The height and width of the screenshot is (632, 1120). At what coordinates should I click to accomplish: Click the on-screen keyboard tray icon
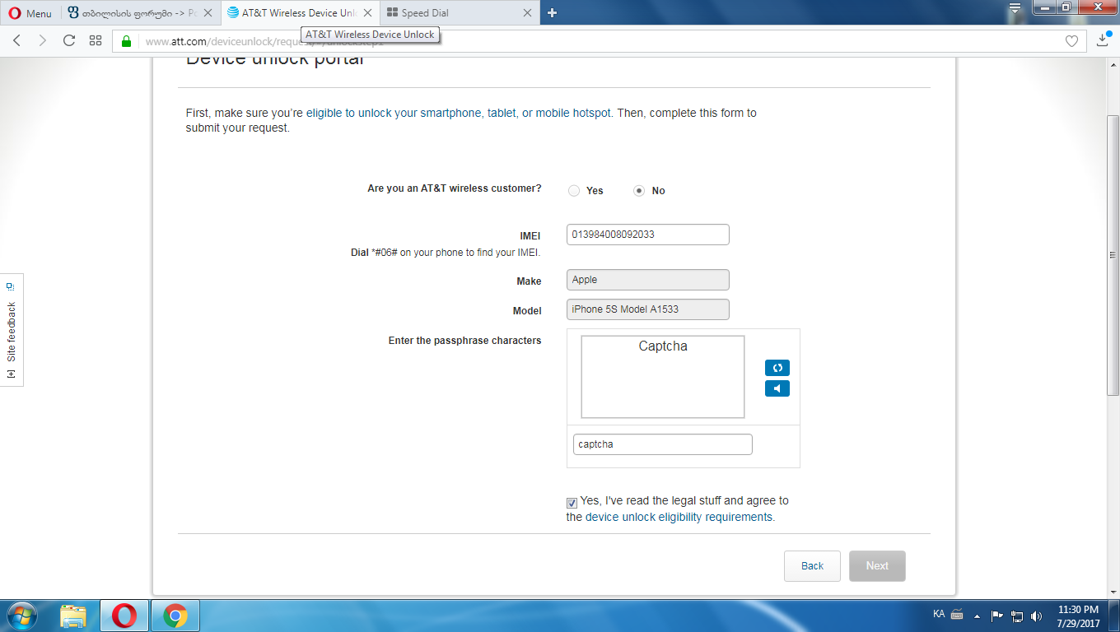pyautogui.click(x=957, y=615)
